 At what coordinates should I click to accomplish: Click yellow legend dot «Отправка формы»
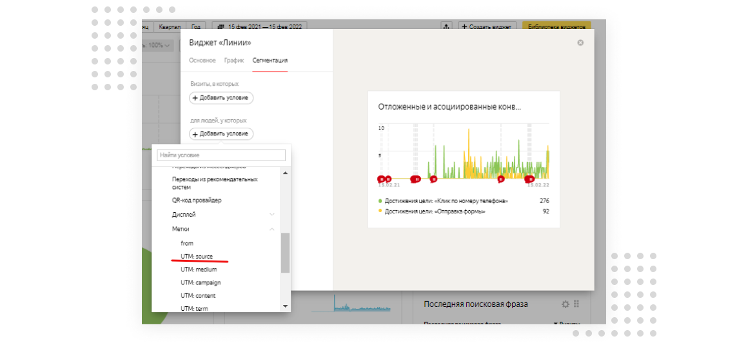tap(380, 211)
